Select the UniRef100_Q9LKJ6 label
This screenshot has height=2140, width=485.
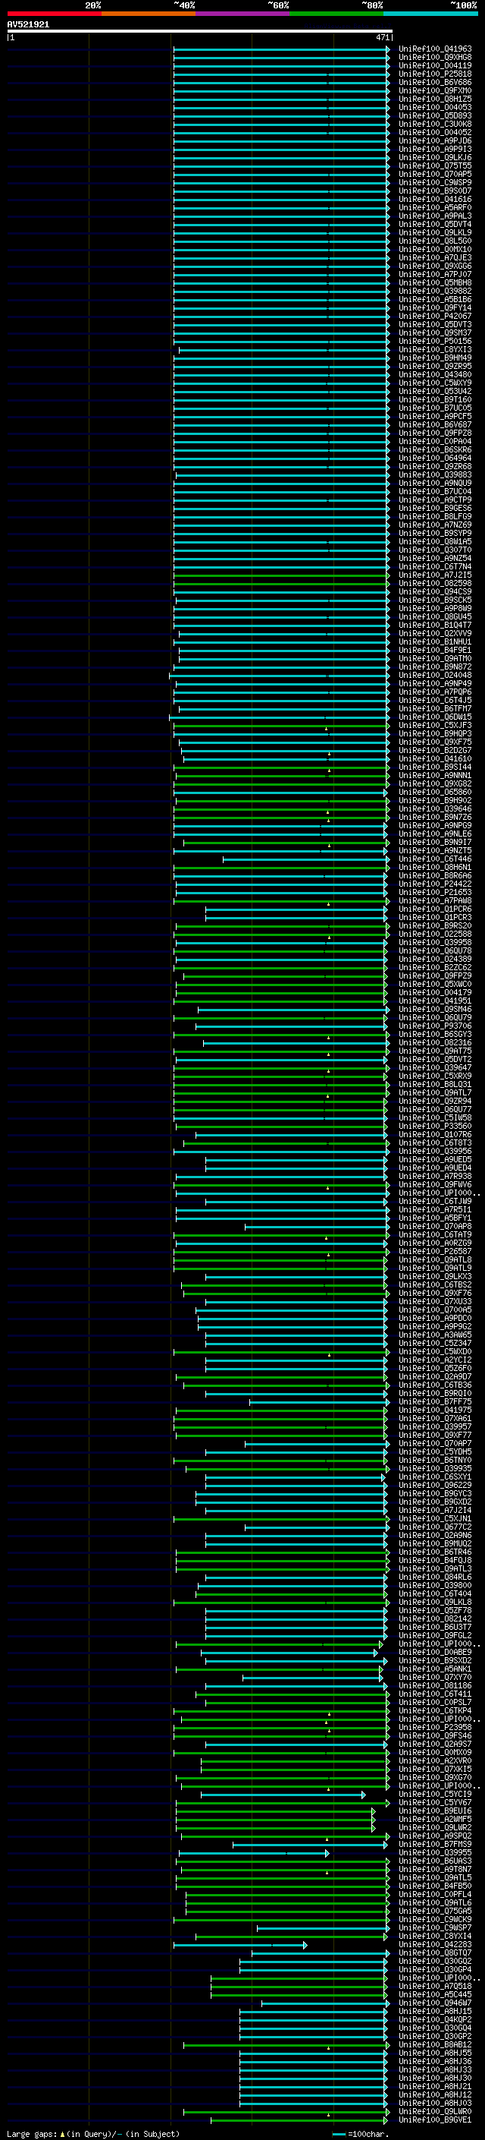click(x=435, y=158)
